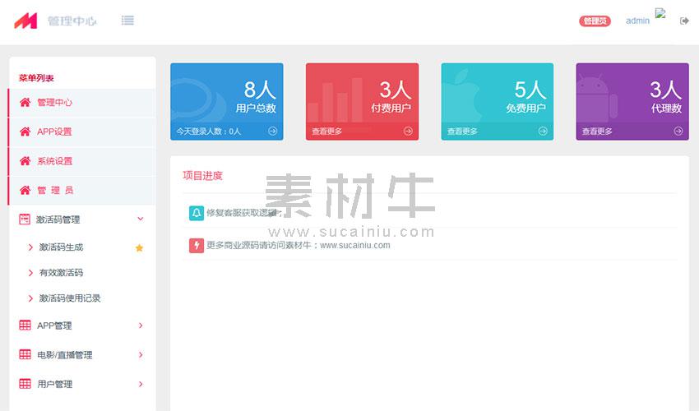Screen dimensions: 699x411
Task: Toggle the sidebar hamburger menu icon
Action: pos(127,21)
